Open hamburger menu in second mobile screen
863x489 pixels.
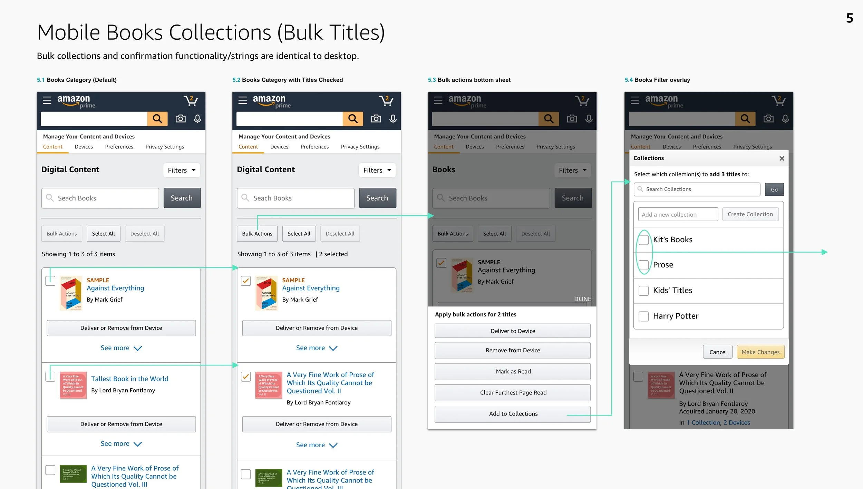click(243, 100)
